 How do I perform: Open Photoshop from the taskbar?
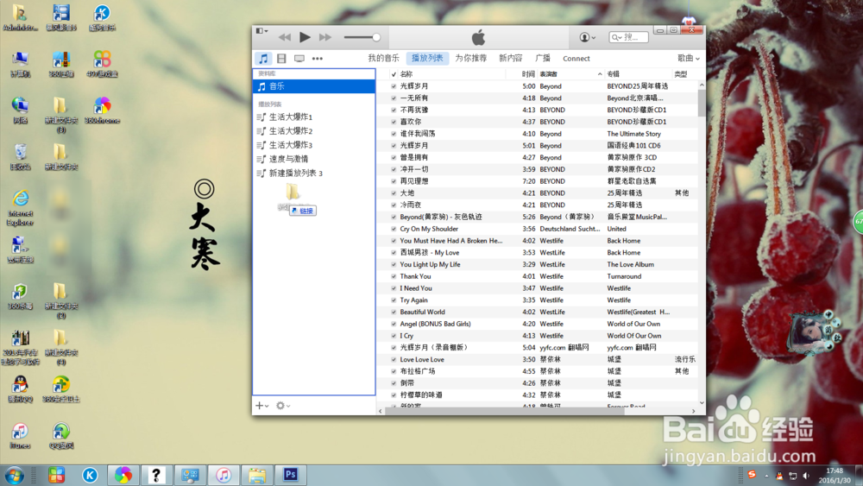pos(291,475)
